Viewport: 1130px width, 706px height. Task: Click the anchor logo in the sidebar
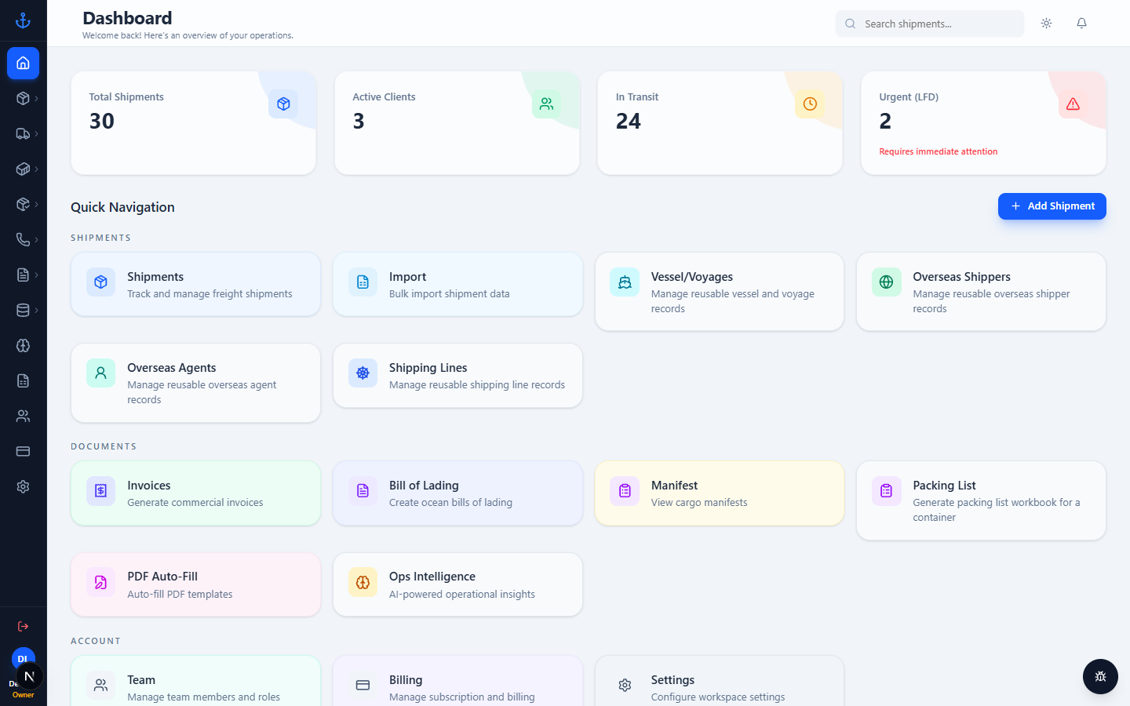pyautogui.click(x=23, y=21)
